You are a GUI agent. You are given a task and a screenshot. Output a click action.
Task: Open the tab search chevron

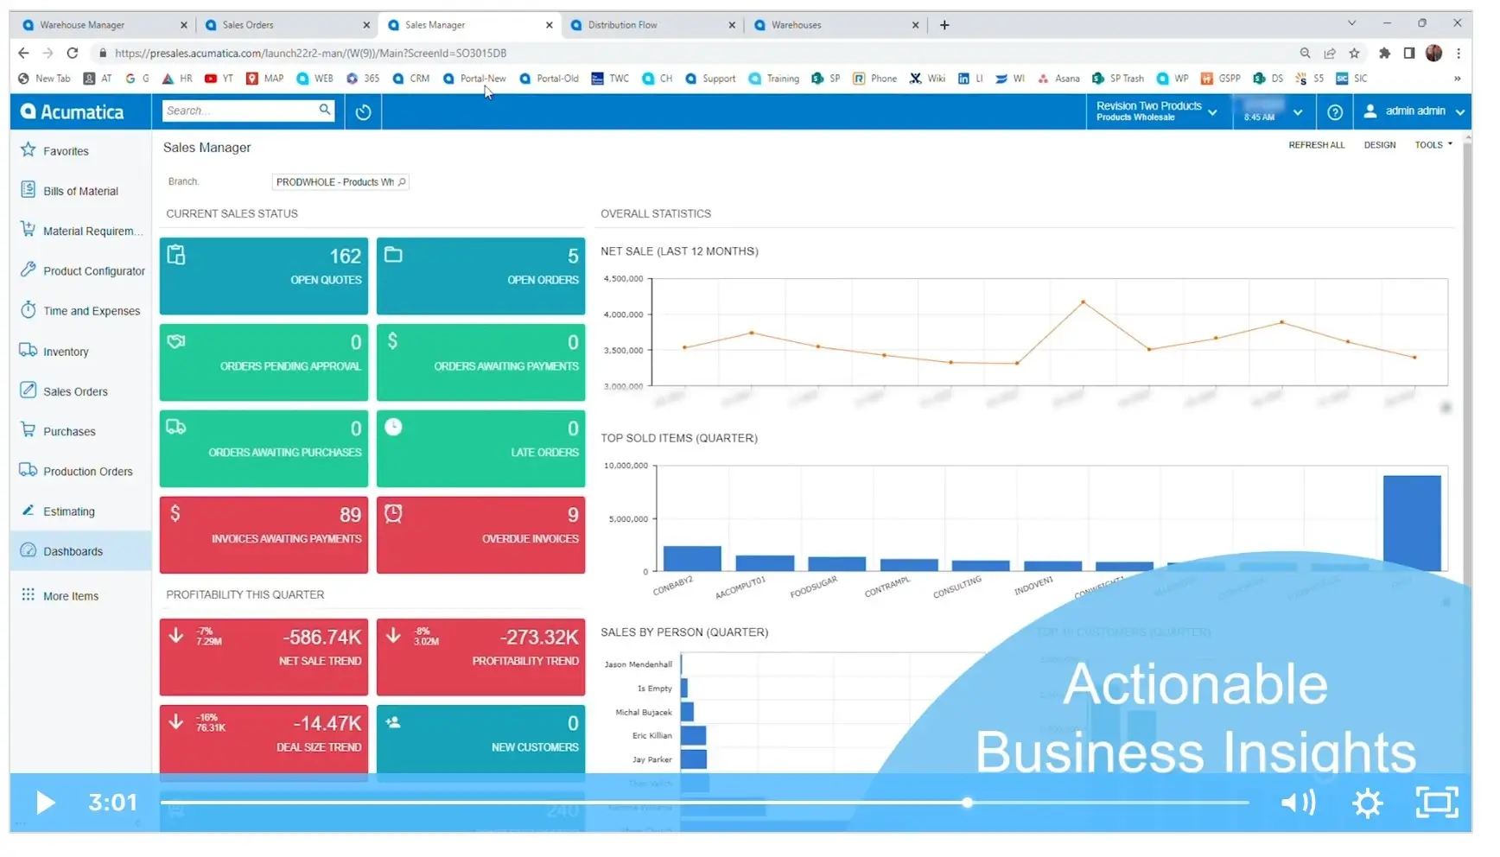coord(1351,23)
